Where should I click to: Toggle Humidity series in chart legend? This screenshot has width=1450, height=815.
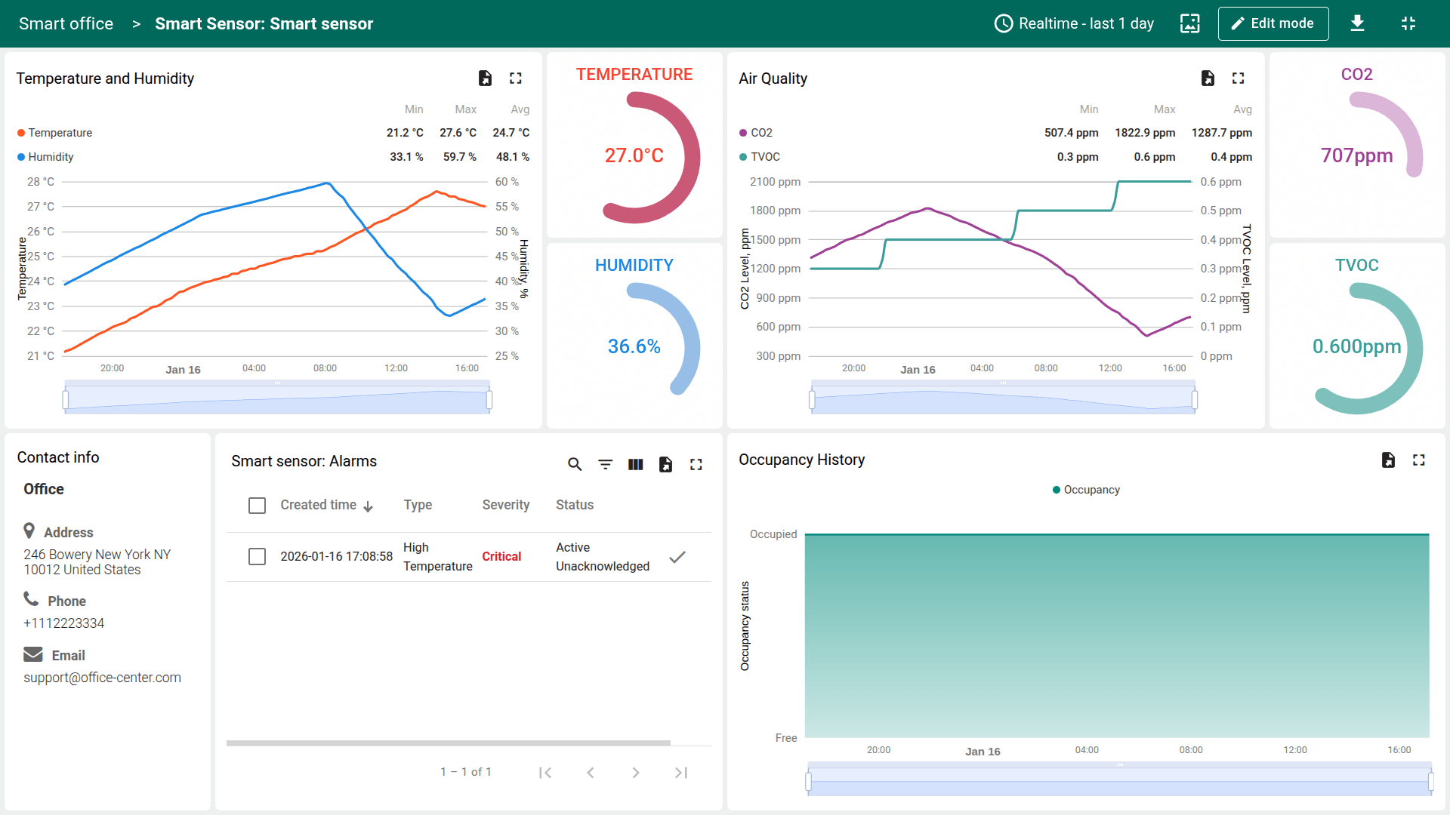point(51,157)
